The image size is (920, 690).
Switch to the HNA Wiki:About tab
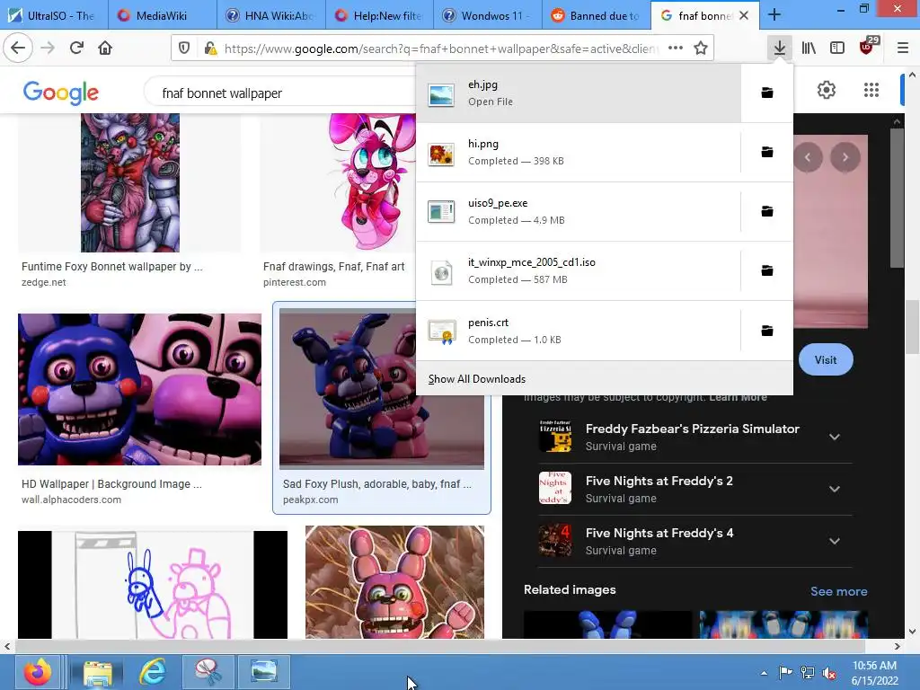click(x=271, y=15)
